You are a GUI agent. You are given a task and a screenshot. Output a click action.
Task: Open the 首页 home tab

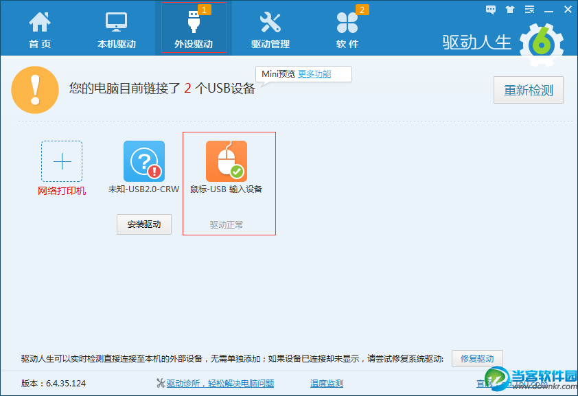[x=40, y=30]
